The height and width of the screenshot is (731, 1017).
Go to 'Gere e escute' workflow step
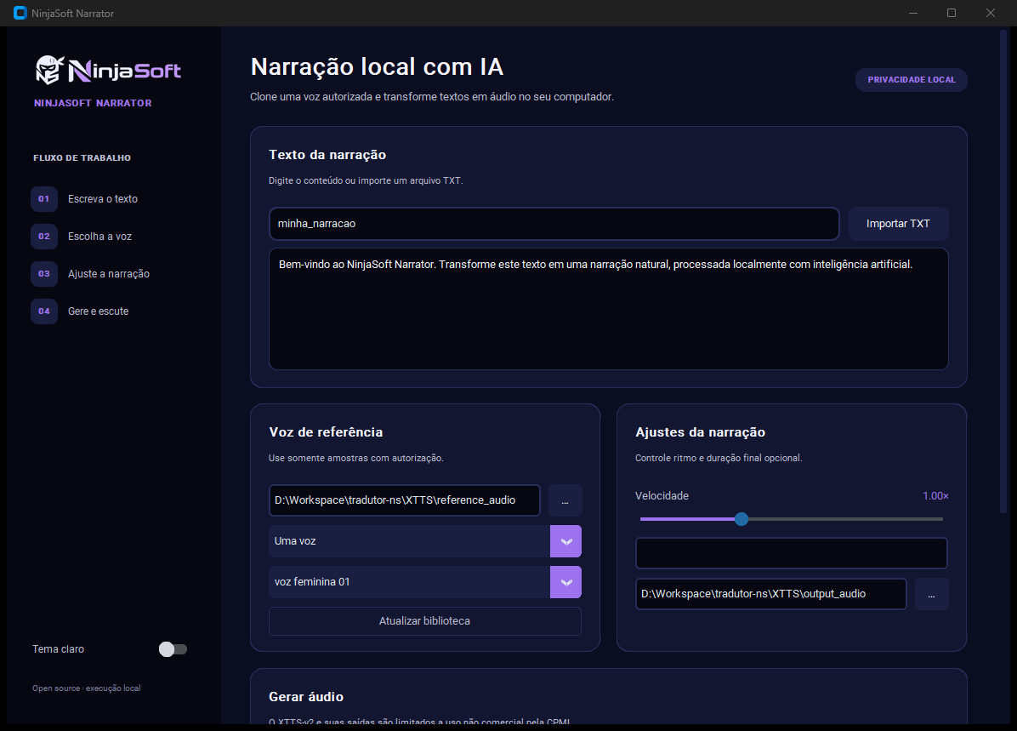[98, 311]
